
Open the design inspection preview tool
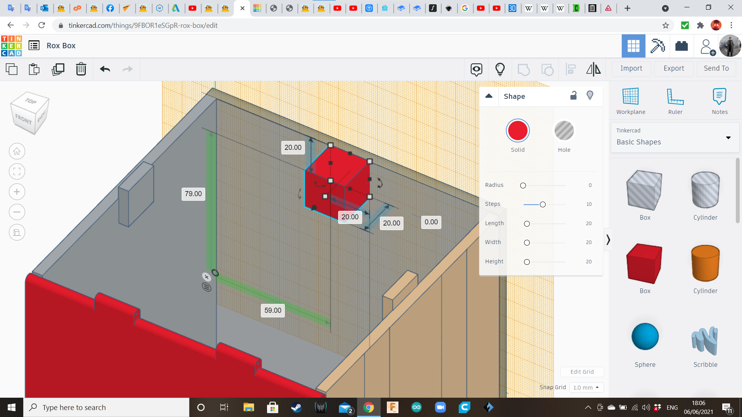[476, 69]
